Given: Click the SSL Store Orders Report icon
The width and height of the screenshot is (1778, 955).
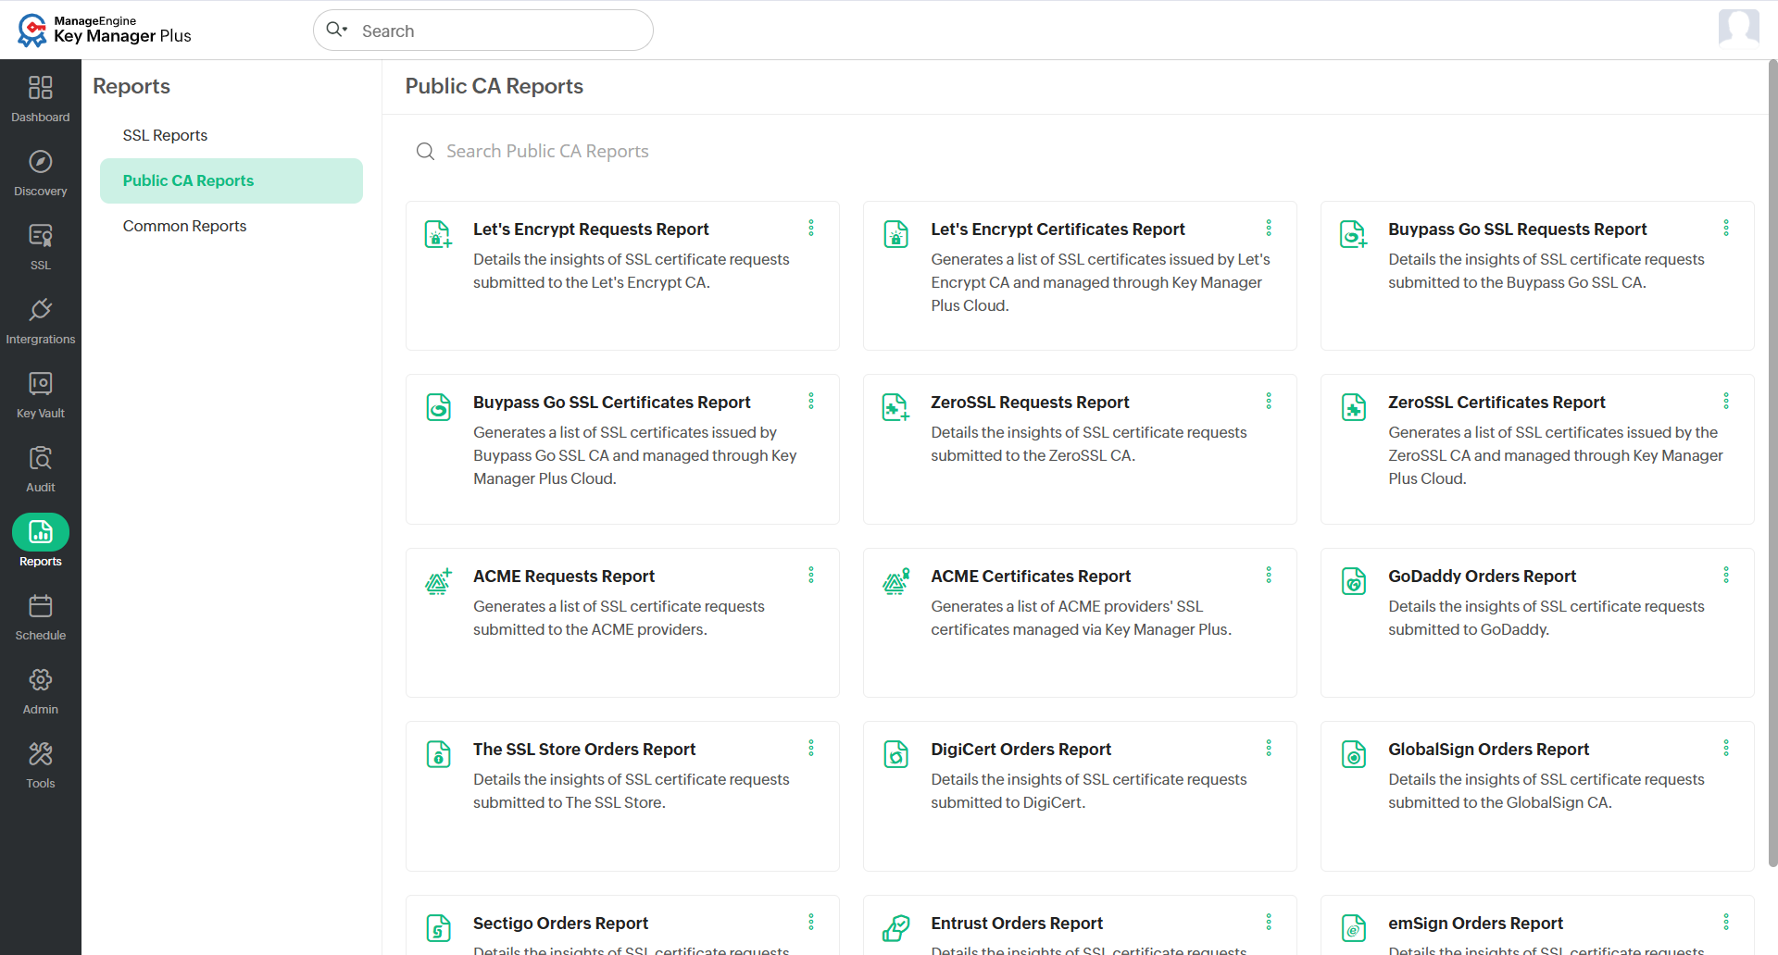Looking at the screenshot, I should point(438,754).
